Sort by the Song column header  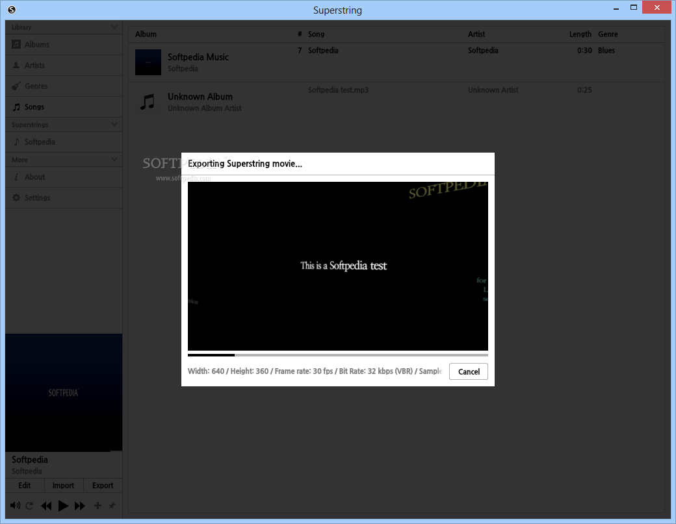click(x=316, y=34)
